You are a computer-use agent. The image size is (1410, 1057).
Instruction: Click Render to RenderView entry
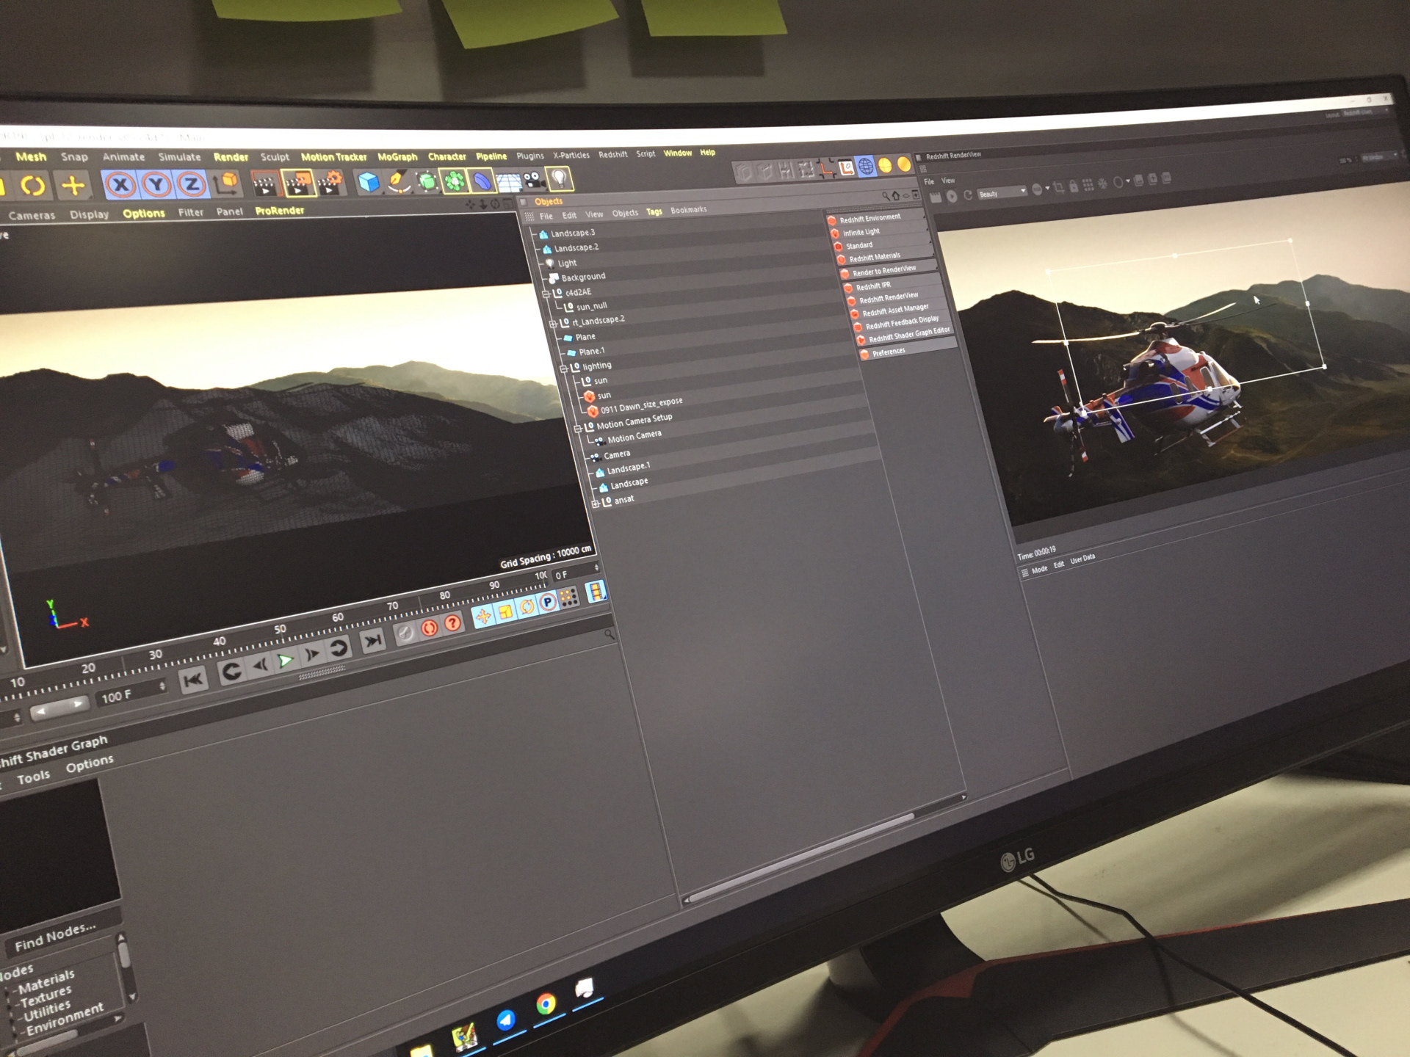point(883,271)
